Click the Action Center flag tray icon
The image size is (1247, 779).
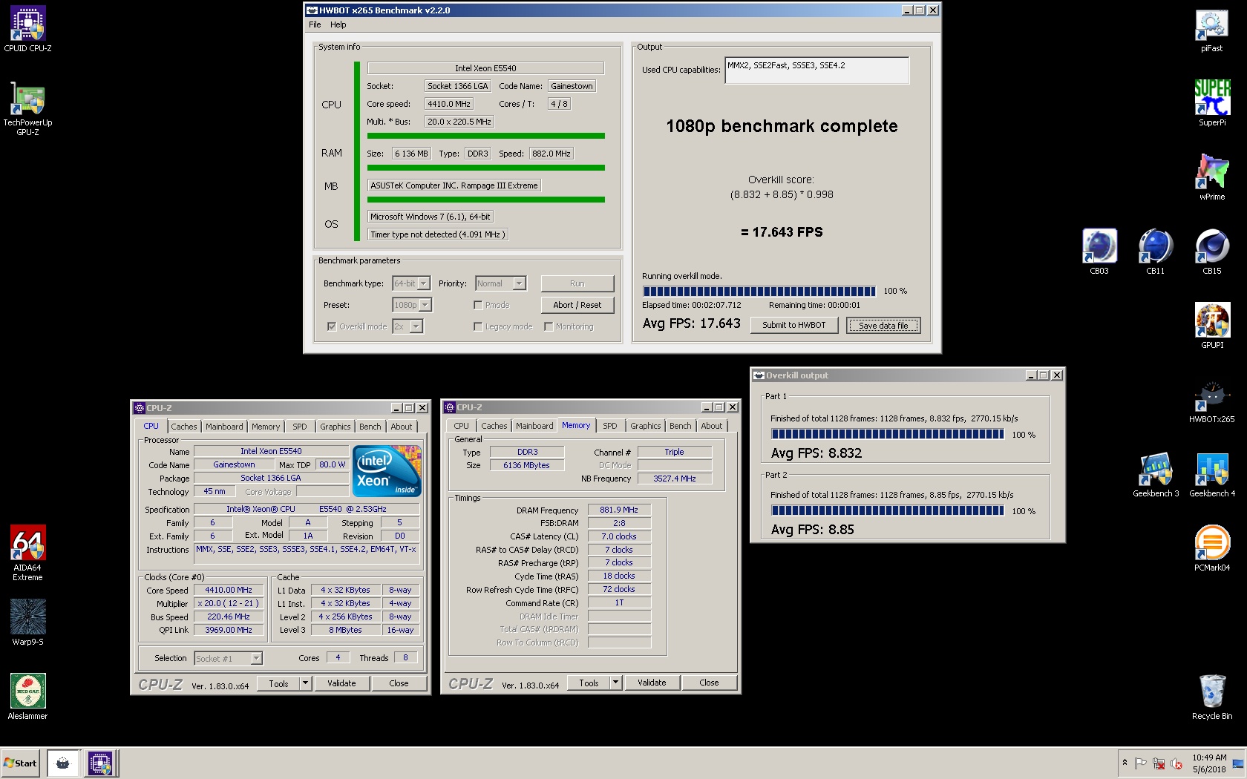[1141, 763]
